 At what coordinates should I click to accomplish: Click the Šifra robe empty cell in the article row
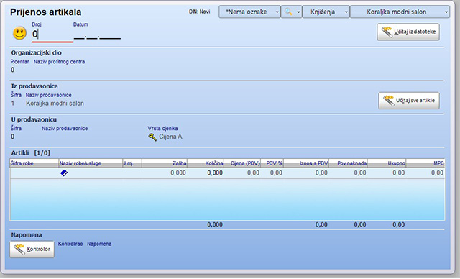34,173
